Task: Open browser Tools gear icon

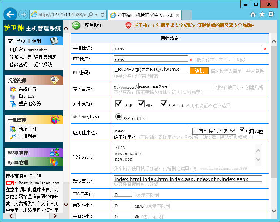Action: point(271,14)
